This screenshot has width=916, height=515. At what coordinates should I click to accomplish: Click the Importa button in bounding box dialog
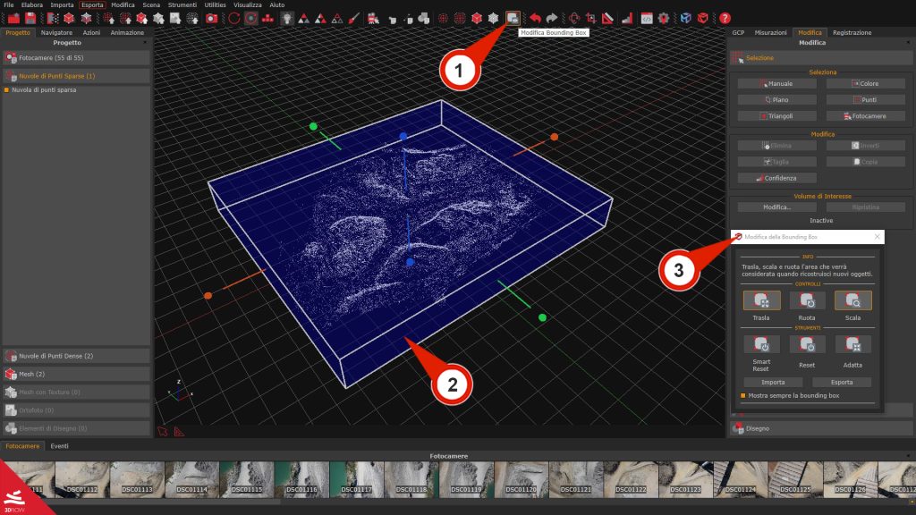(x=773, y=383)
